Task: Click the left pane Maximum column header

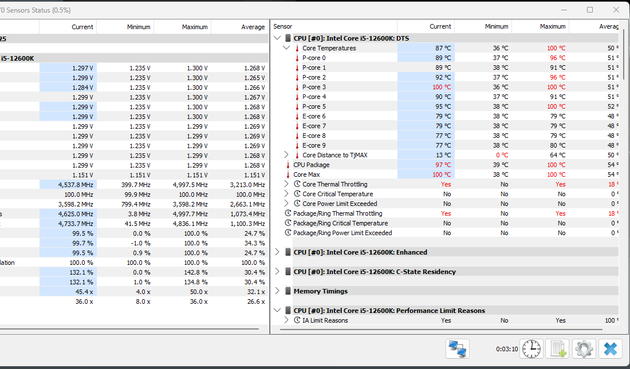Action: (182, 27)
